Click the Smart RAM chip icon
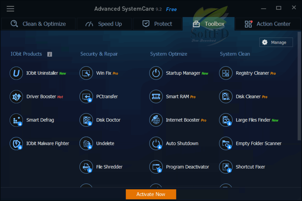Screen dimensions: 302x201 [x=156, y=96]
